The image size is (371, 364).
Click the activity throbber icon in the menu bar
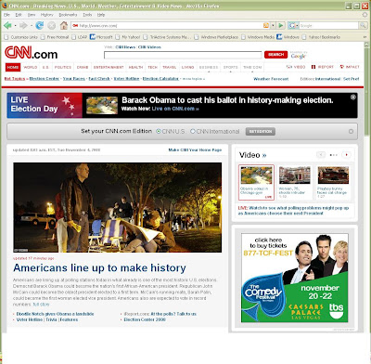point(365,15)
